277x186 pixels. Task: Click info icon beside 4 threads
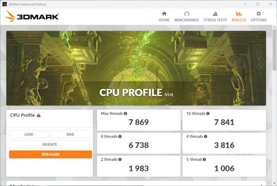tap(206, 136)
